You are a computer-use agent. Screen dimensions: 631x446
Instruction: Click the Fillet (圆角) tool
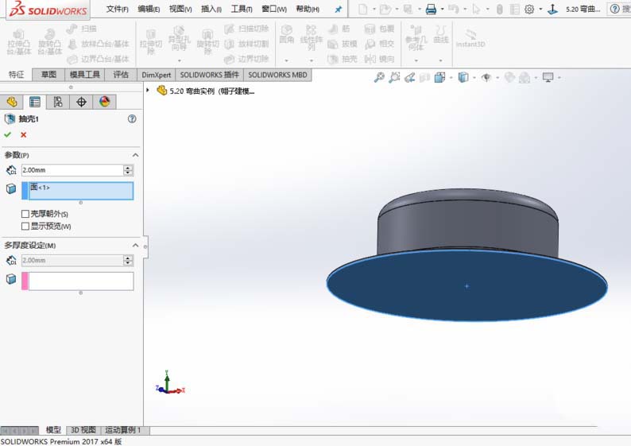(x=287, y=34)
